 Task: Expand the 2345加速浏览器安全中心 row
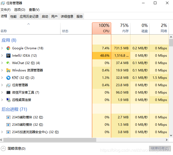coord(2,132)
